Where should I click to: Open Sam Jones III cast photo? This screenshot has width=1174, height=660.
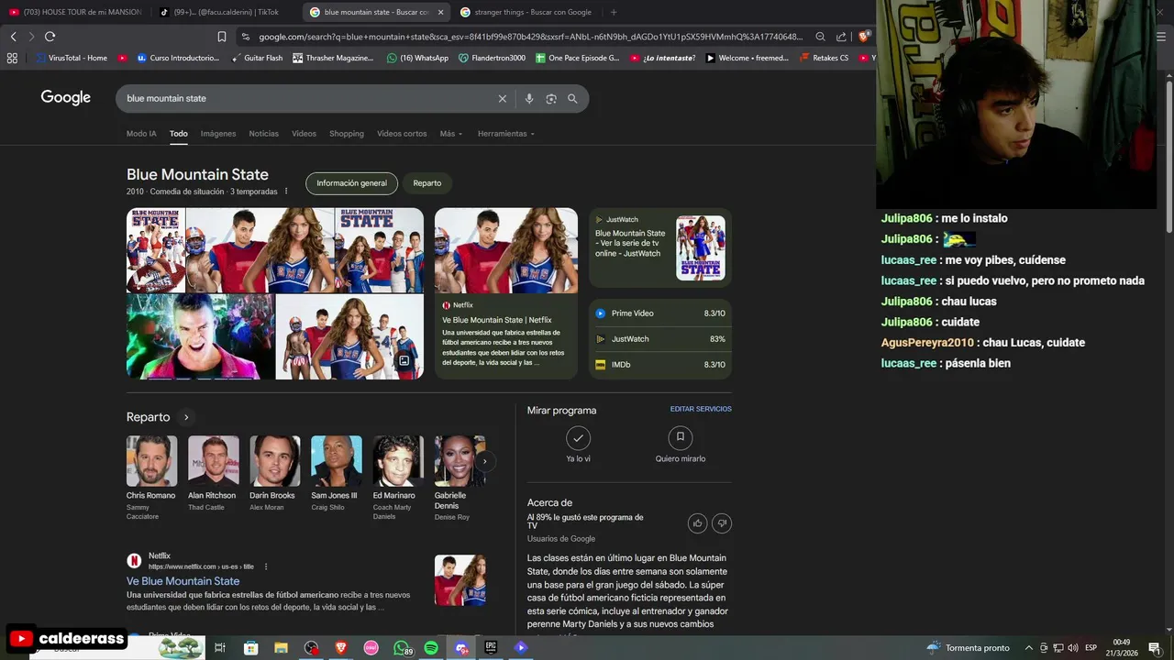[x=336, y=461]
